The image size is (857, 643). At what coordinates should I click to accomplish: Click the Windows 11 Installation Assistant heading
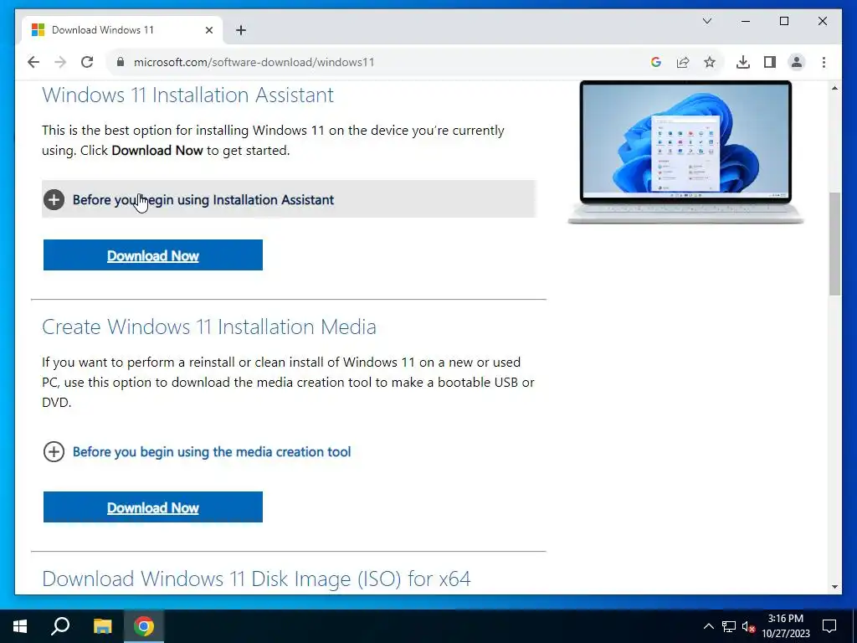pos(188,95)
